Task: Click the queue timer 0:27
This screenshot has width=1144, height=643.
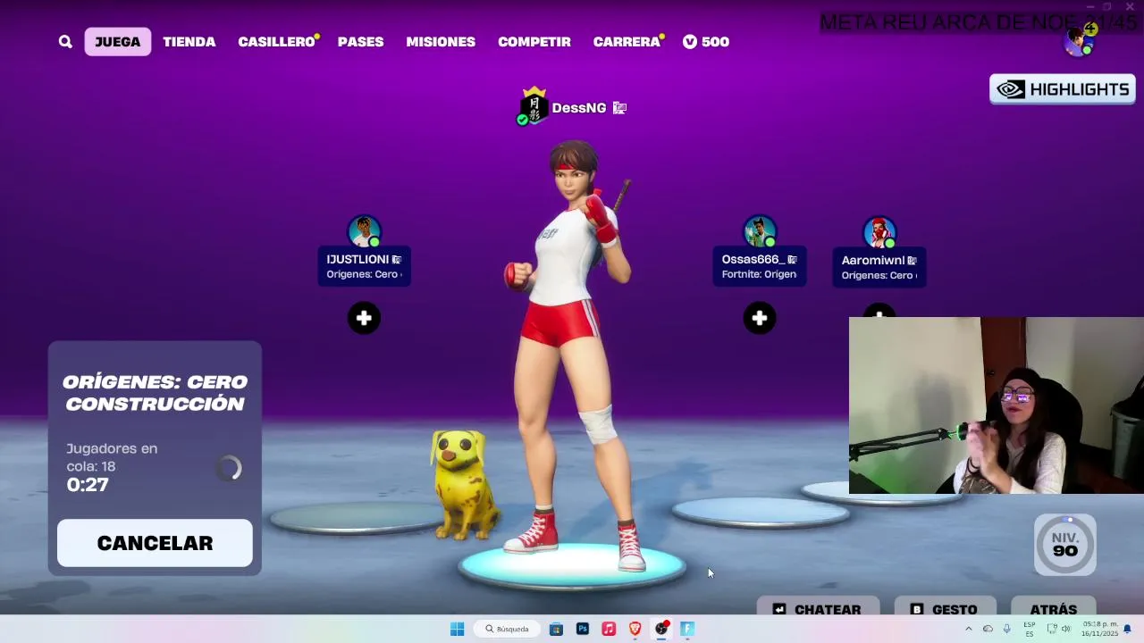Action: point(88,485)
